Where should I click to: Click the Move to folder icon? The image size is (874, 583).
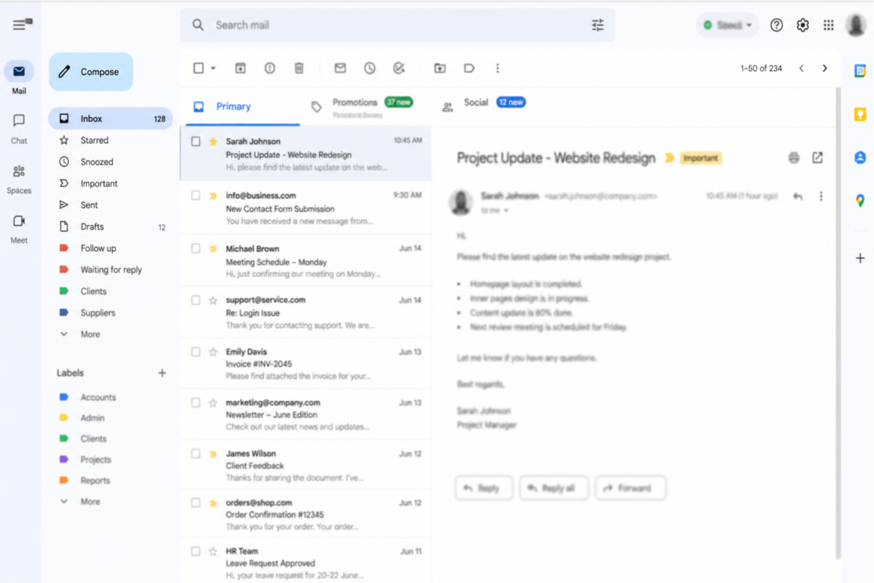[x=440, y=68]
